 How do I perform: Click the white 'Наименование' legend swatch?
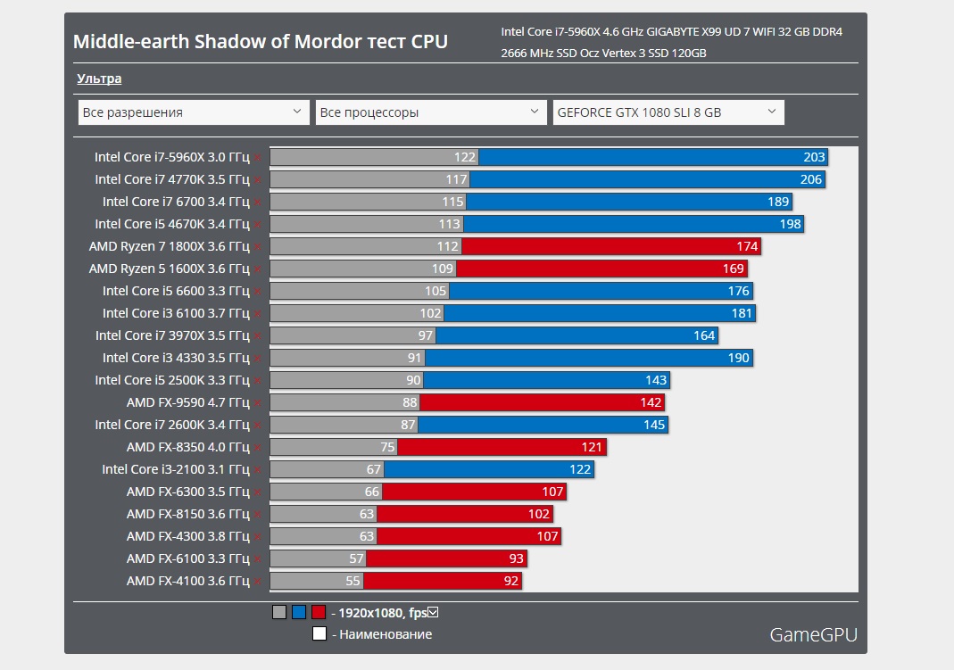pos(319,634)
